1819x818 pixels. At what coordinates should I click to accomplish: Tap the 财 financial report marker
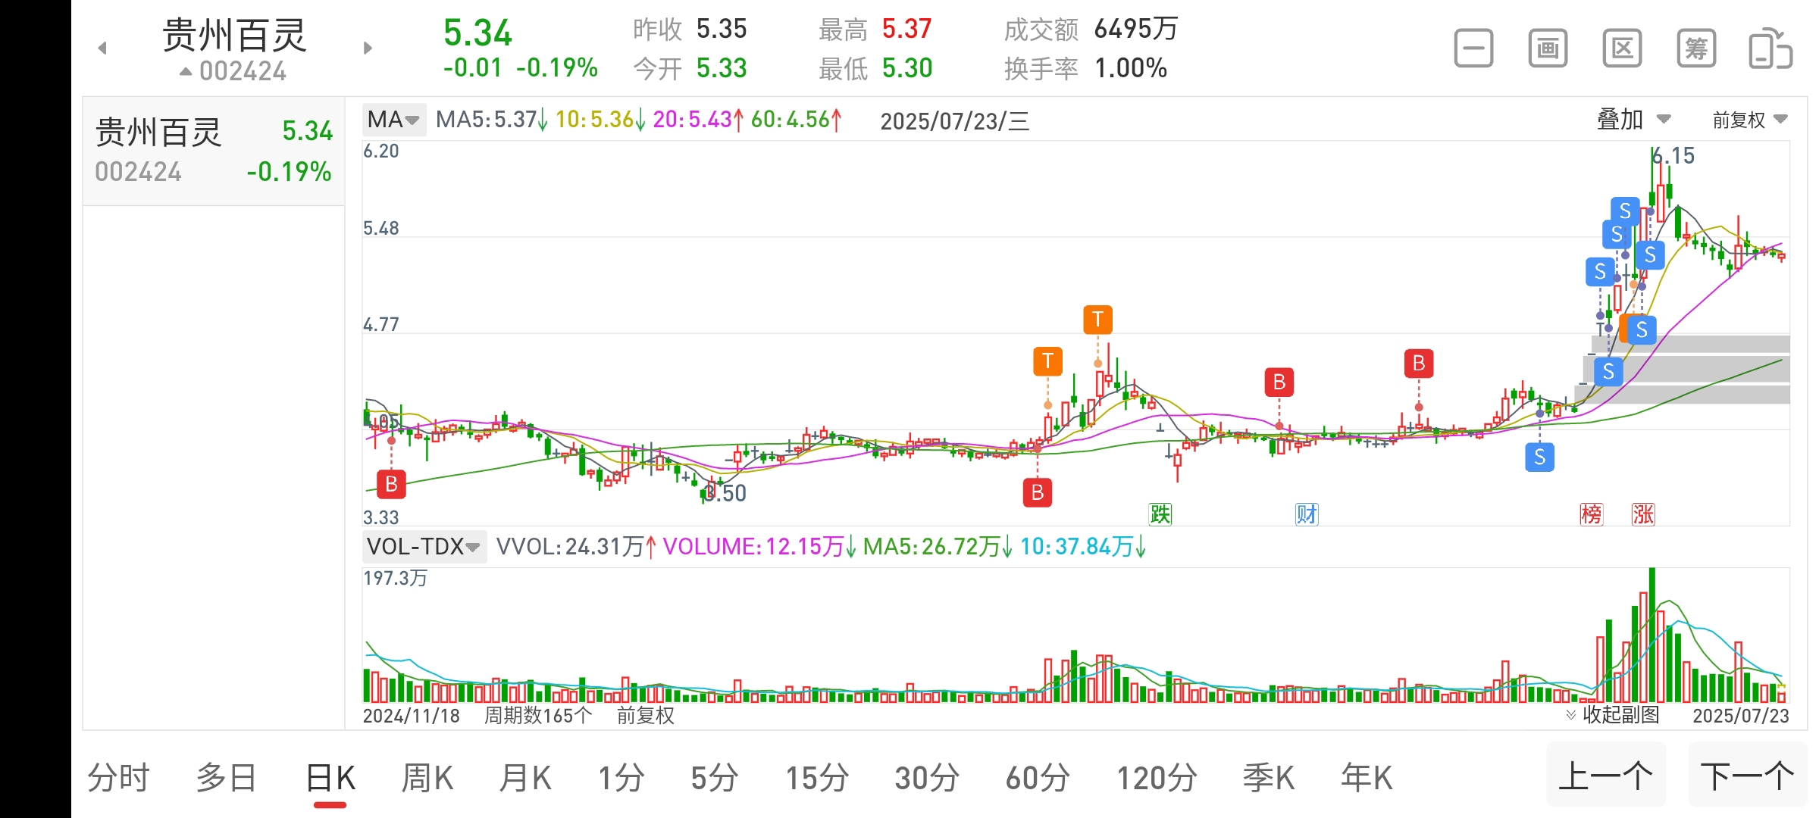tap(1307, 514)
